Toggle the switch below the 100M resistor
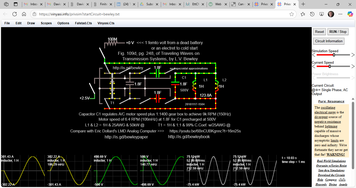Image resolution: width=356 pixels, height=188 pixels. coord(102,54)
